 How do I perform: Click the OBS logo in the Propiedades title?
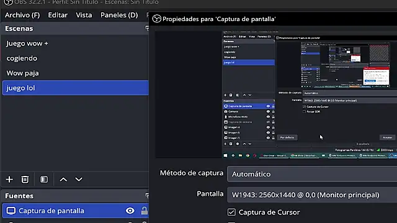157,19
